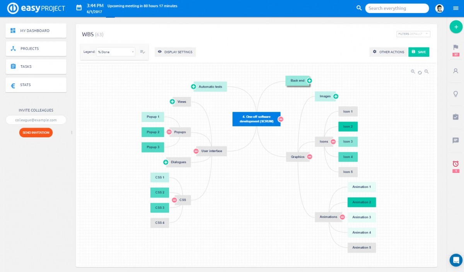Open Stats in left menu
The width and height of the screenshot is (464, 272).
click(36, 85)
